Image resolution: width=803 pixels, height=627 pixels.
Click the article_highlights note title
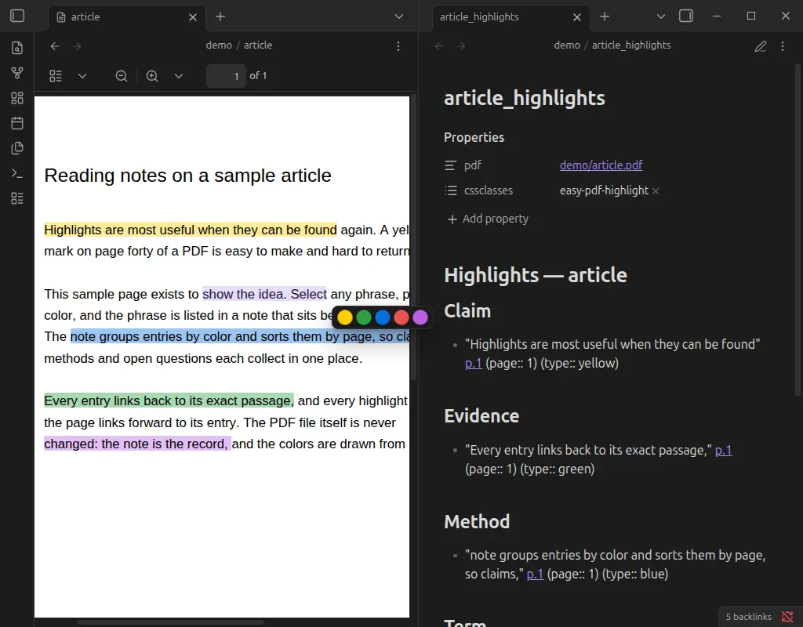pos(525,98)
